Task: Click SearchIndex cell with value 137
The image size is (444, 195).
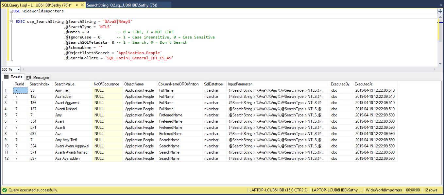Action: coord(40,109)
